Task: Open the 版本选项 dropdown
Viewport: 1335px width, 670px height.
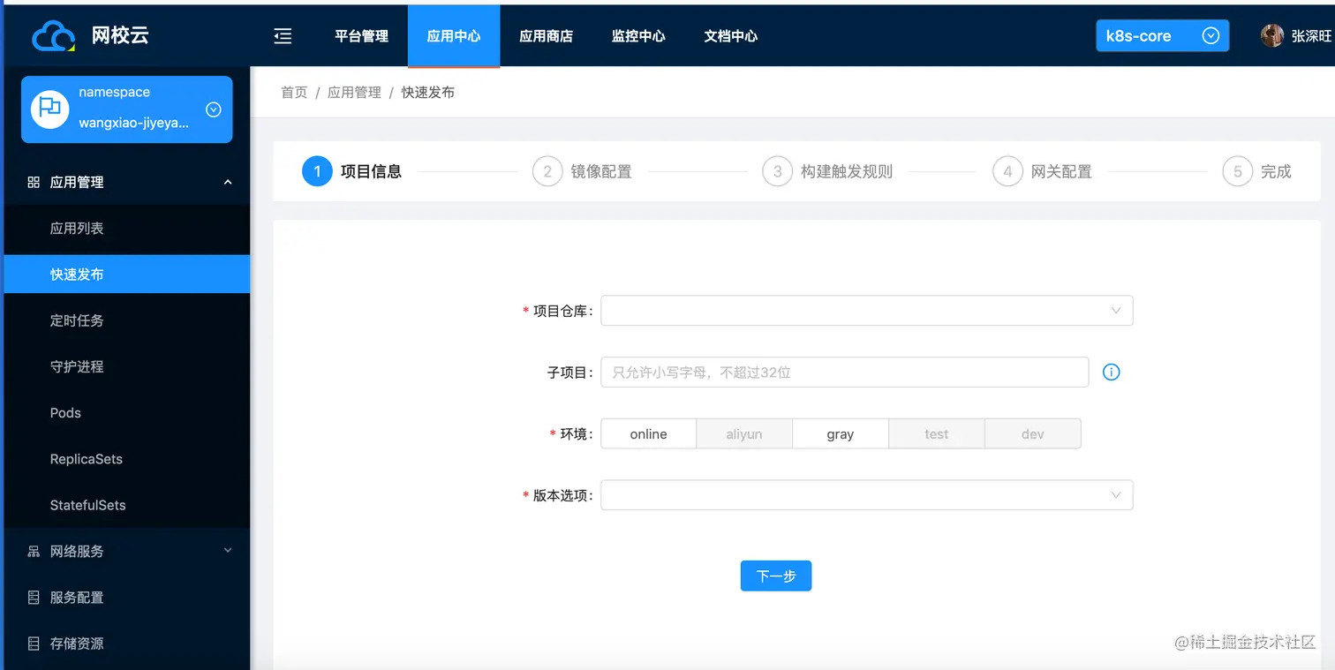Action: 865,495
